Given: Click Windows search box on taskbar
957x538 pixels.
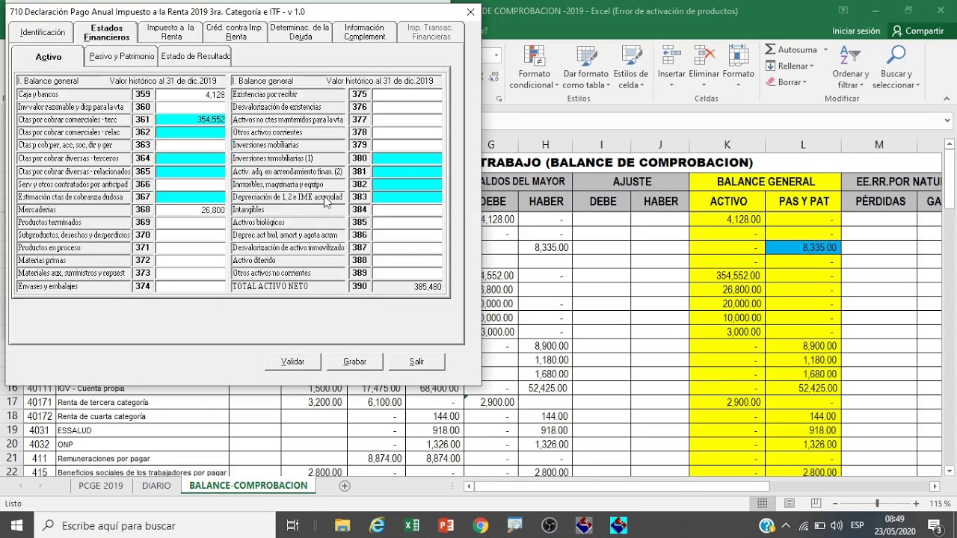Looking at the screenshot, I should (x=154, y=525).
